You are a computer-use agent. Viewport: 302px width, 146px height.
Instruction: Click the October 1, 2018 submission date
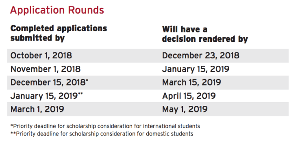click(41, 56)
